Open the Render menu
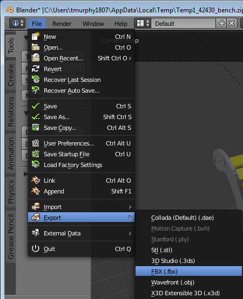The image size is (243, 299). [x=62, y=24]
